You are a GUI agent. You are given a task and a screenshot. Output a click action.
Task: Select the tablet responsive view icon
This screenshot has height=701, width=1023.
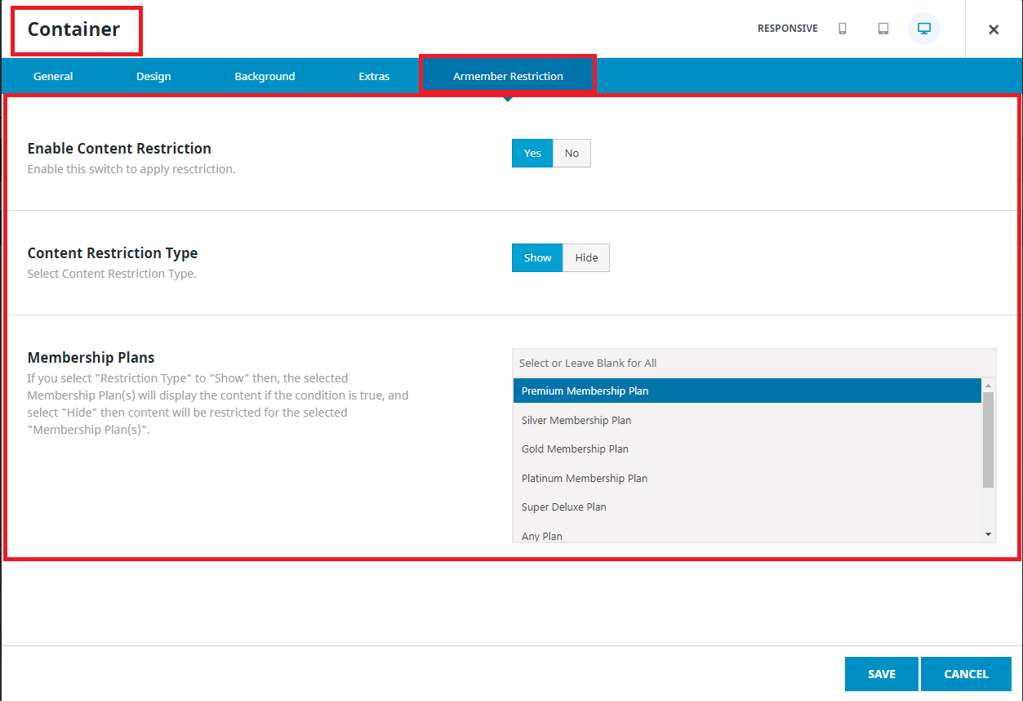883,29
